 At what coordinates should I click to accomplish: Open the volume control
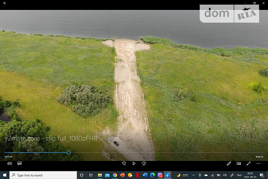(x=9, y=163)
